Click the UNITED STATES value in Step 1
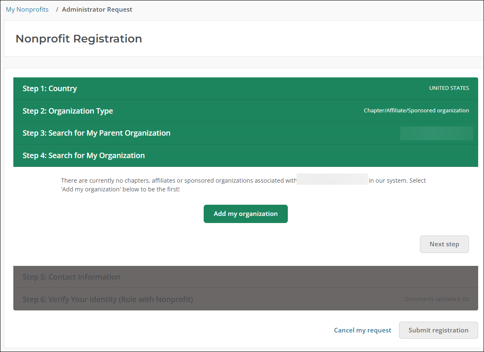This screenshot has width=484, height=352. tap(449, 88)
